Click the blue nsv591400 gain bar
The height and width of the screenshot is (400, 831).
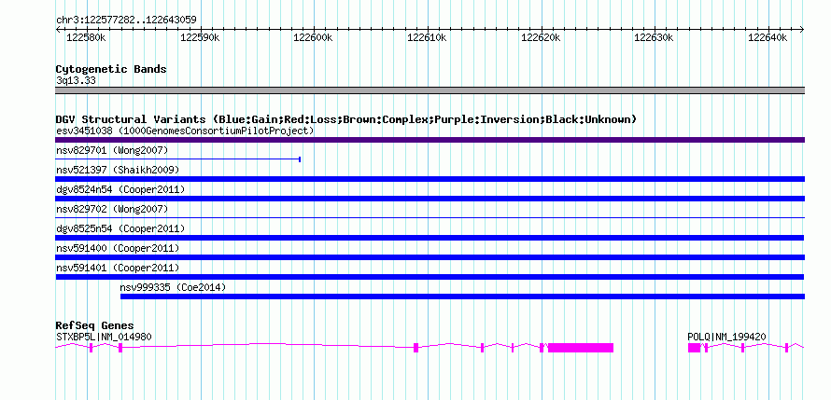430,257
